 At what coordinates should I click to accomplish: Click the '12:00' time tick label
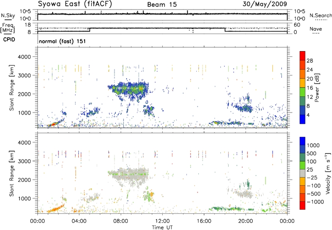[162, 221]
